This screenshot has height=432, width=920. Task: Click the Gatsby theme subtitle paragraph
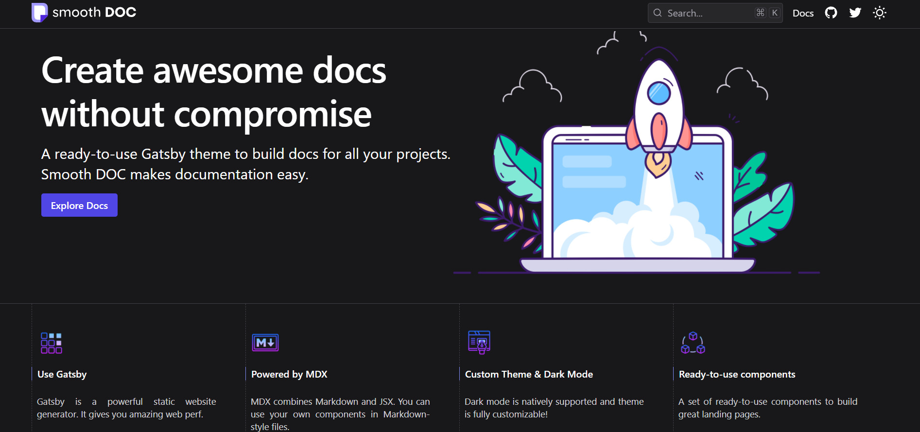point(246,164)
